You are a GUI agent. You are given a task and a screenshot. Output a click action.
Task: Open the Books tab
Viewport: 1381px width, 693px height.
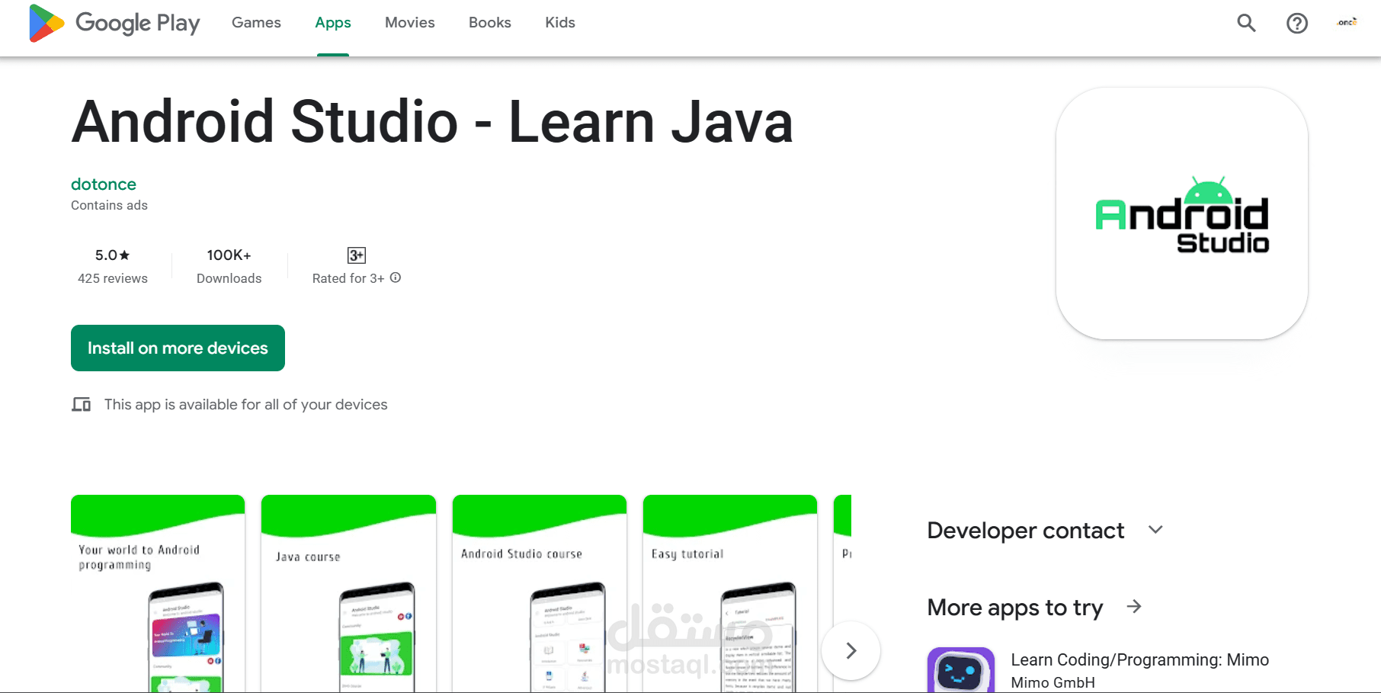490,23
